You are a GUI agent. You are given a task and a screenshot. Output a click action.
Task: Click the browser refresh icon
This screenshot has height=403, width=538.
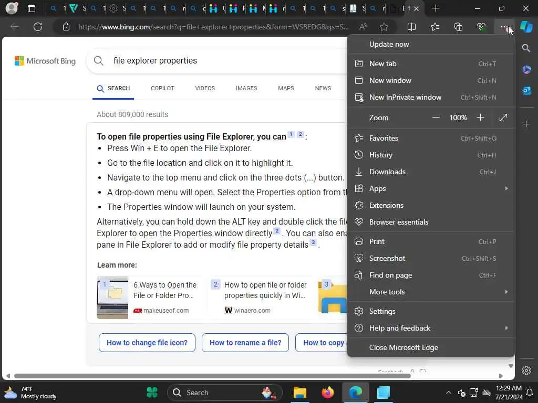[38, 27]
